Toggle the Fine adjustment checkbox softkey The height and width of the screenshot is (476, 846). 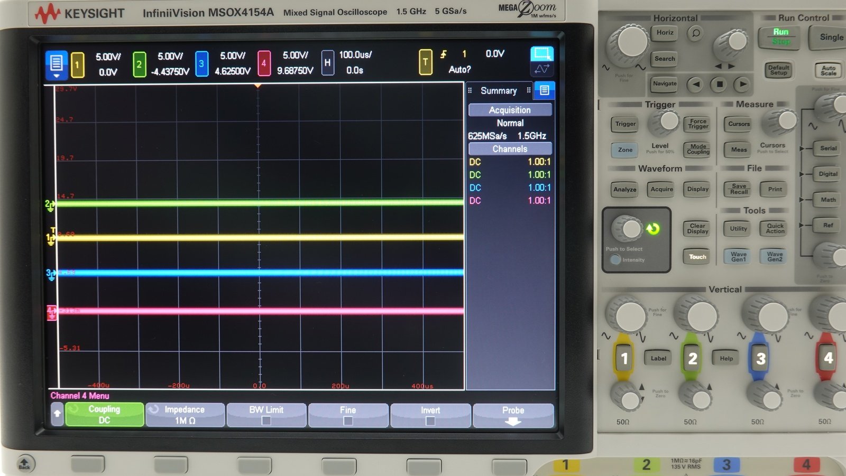[348, 415]
